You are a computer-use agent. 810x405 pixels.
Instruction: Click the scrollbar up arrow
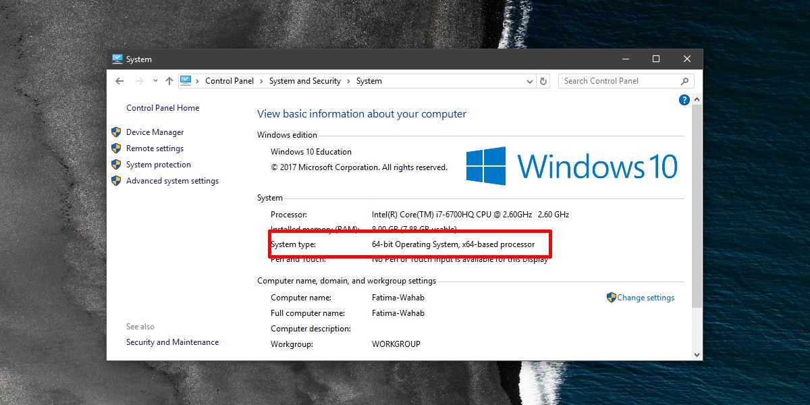tap(697, 99)
